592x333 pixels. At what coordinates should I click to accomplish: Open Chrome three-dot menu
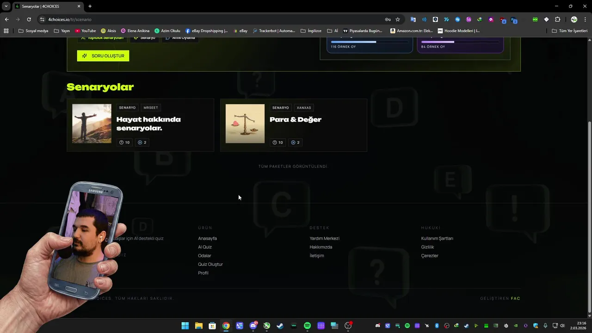coord(585,19)
